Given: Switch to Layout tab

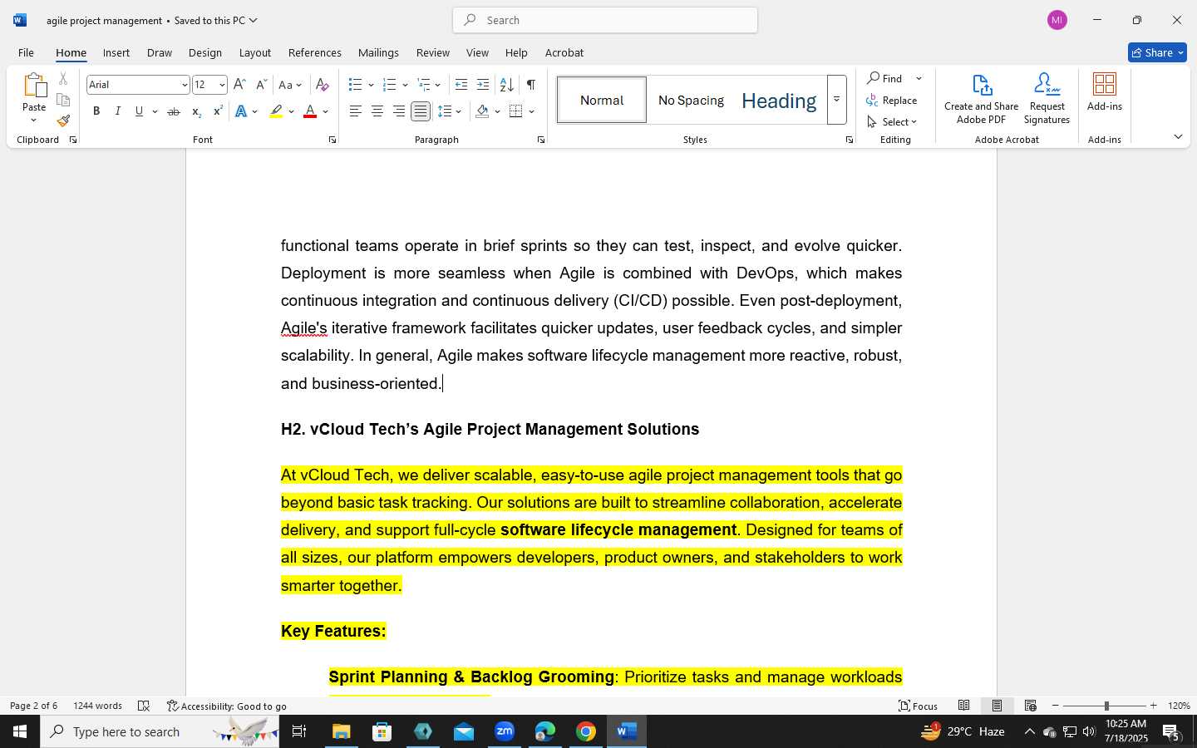Looking at the screenshot, I should (255, 52).
